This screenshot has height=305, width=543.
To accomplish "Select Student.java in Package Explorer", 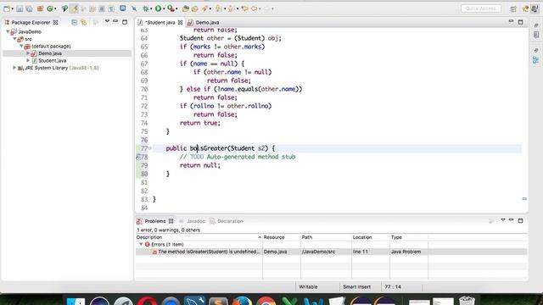I will pyautogui.click(x=52, y=60).
